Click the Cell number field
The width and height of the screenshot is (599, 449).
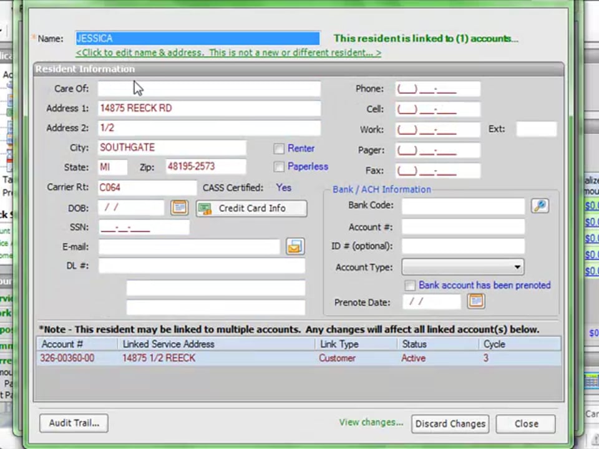438,109
